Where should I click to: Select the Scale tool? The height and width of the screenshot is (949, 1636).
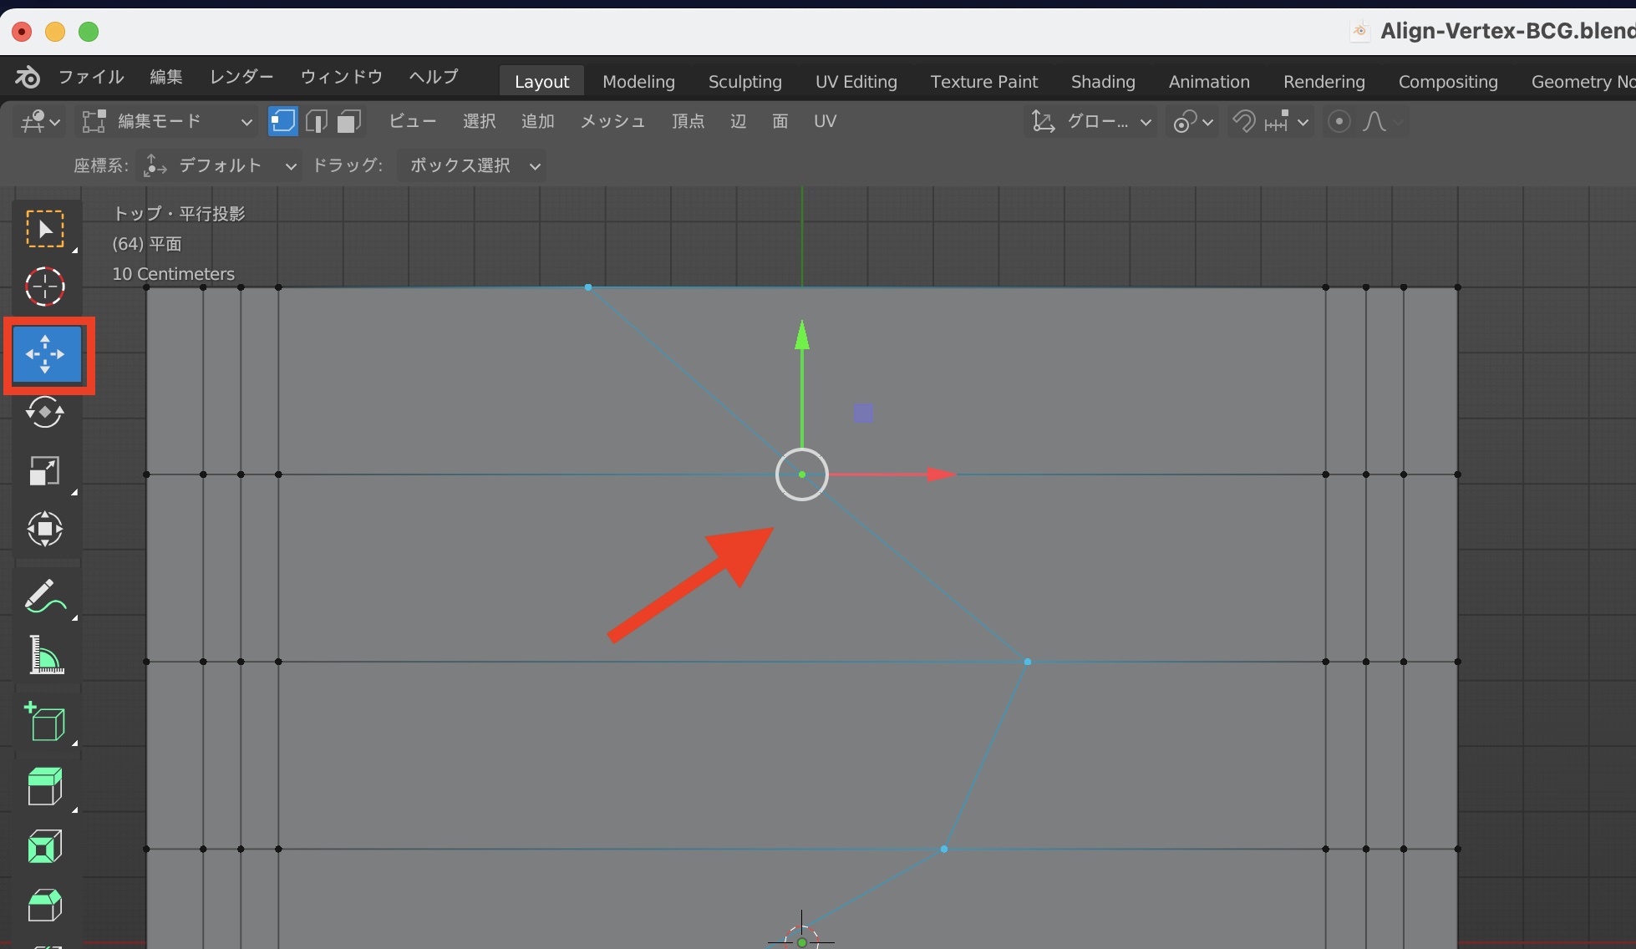pyautogui.click(x=45, y=470)
